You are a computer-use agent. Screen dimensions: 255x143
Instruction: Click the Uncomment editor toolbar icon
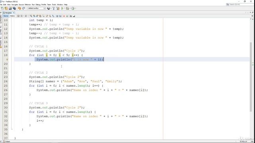point(74,16)
